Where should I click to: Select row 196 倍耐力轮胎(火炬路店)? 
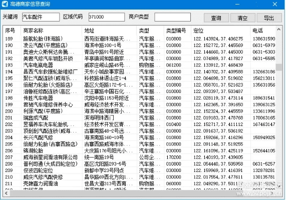point(140,84)
